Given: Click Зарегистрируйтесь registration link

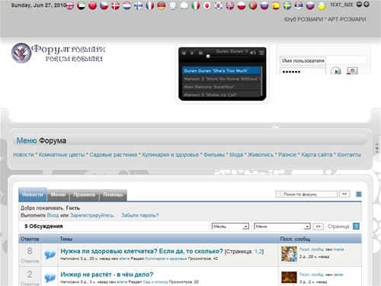Looking at the screenshot, I should pos(92,215).
